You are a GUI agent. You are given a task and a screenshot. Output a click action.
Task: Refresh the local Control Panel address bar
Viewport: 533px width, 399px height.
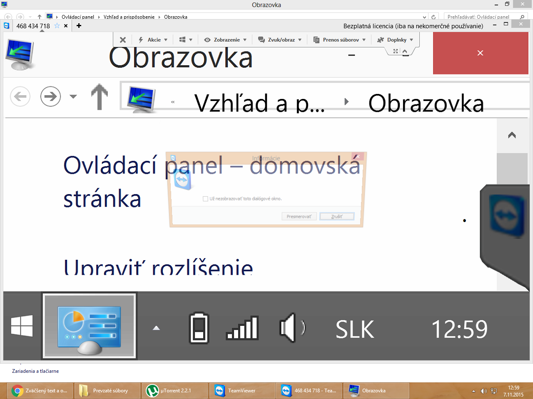(x=433, y=17)
